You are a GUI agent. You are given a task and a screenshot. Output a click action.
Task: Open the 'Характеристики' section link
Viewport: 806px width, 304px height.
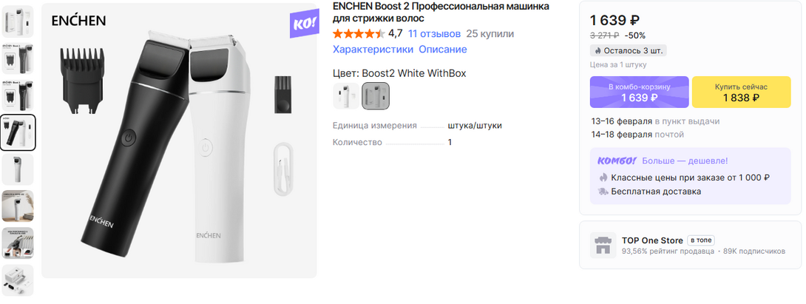[373, 50]
